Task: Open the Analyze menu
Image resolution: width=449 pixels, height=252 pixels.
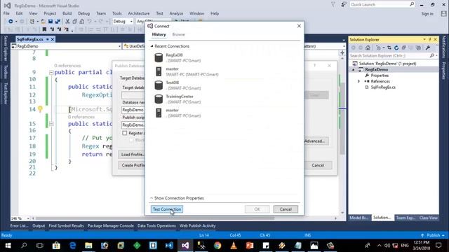Action: [x=176, y=13]
